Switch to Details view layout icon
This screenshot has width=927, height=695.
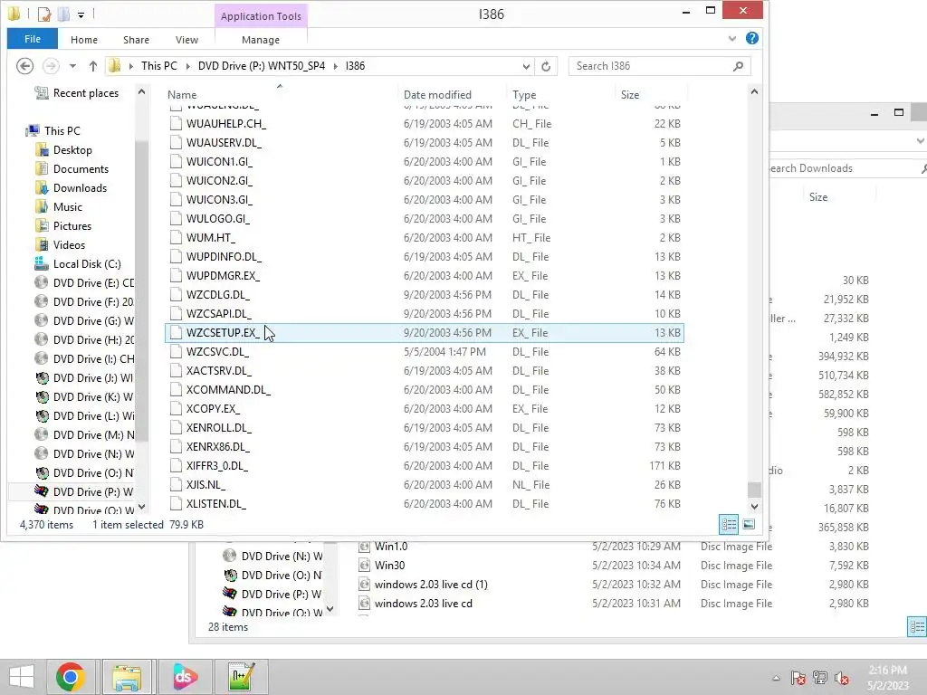pyautogui.click(x=729, y=524)
